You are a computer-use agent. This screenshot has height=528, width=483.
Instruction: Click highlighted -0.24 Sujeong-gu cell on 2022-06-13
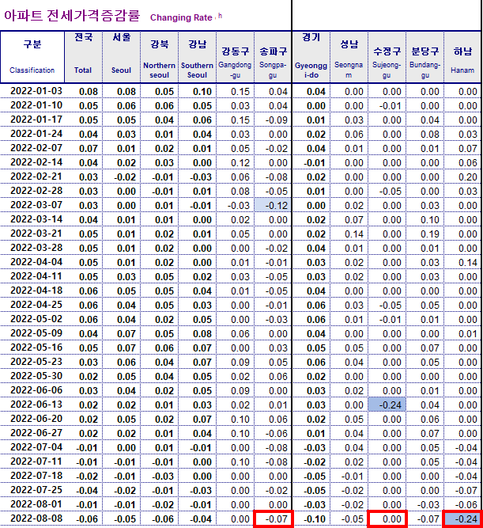tap(387, 405)
